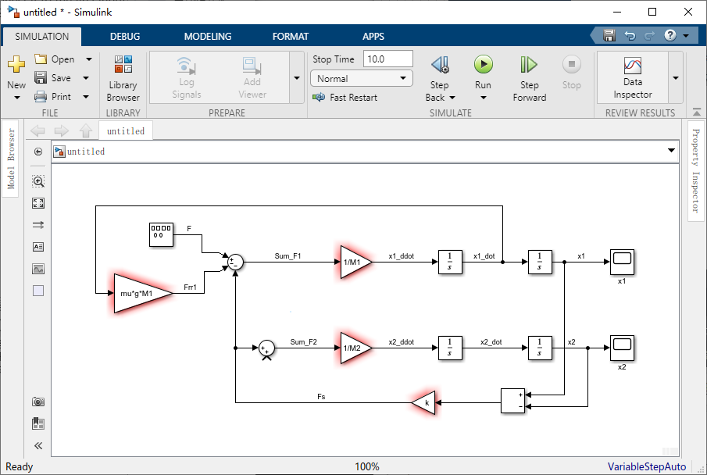
Task: Open the Data Inspector
Action: 633,77
